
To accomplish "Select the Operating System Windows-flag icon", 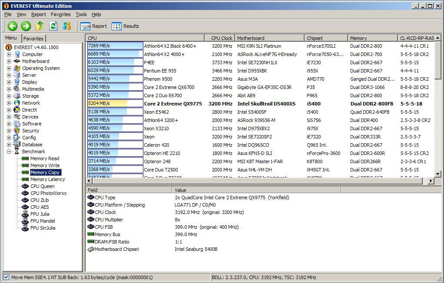I will coord(17,68).
